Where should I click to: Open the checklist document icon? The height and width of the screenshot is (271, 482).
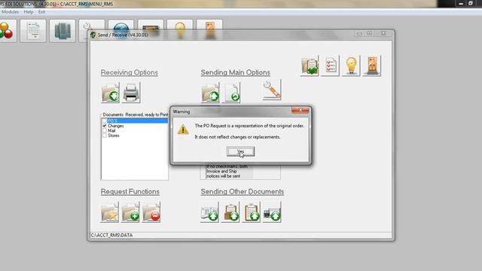tap(331, 65)
